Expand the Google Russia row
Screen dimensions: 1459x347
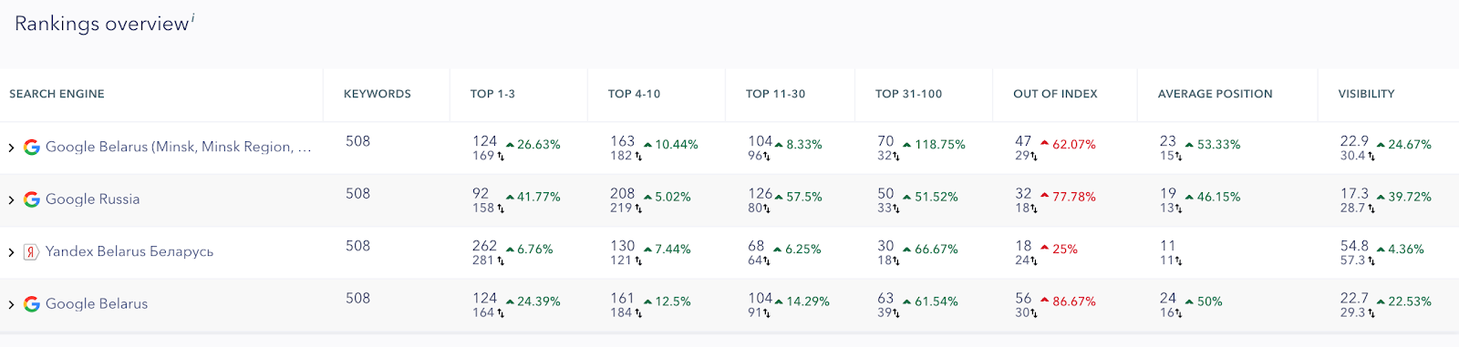11,199
